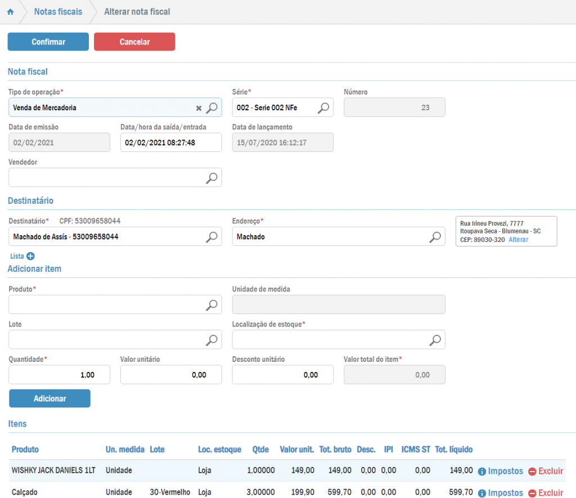Screen dimensions: 576x498
Task: Click the Adicionar item button
Action: pos(49,398)
